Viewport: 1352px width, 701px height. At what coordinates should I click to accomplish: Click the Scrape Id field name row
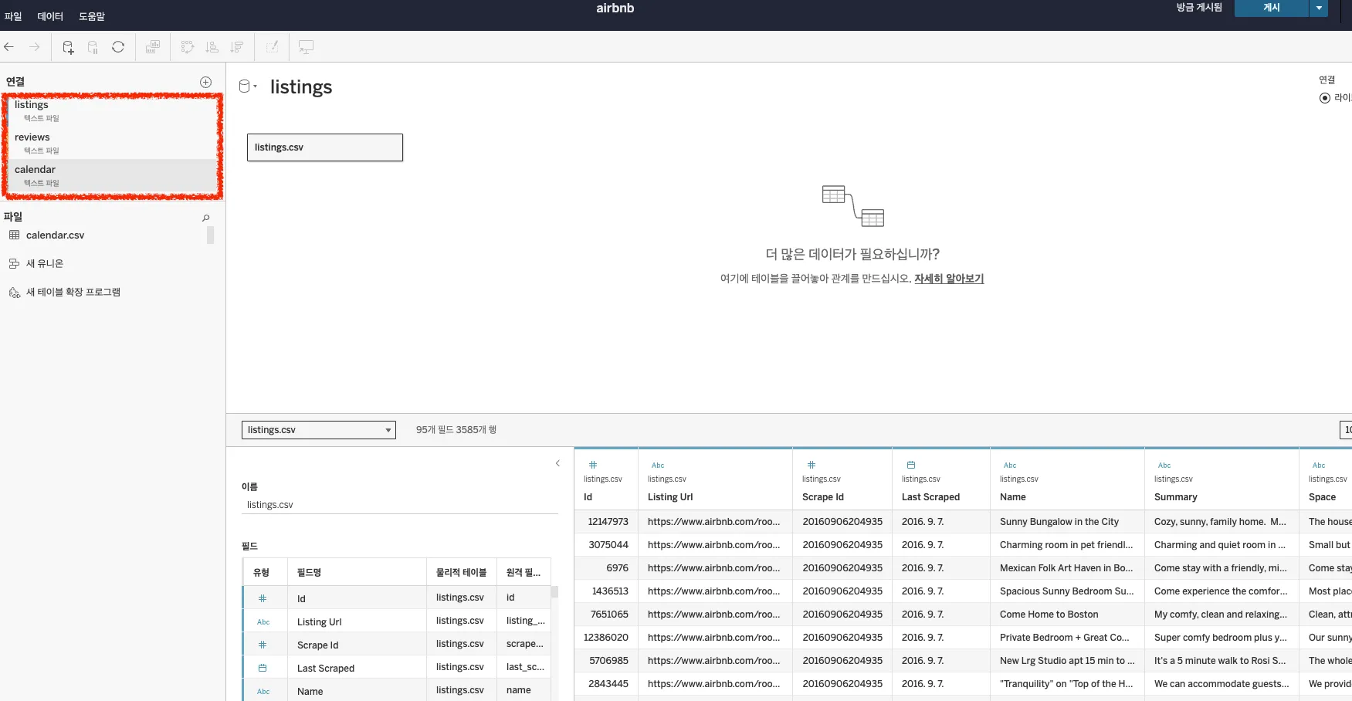(x=397, y=645)
